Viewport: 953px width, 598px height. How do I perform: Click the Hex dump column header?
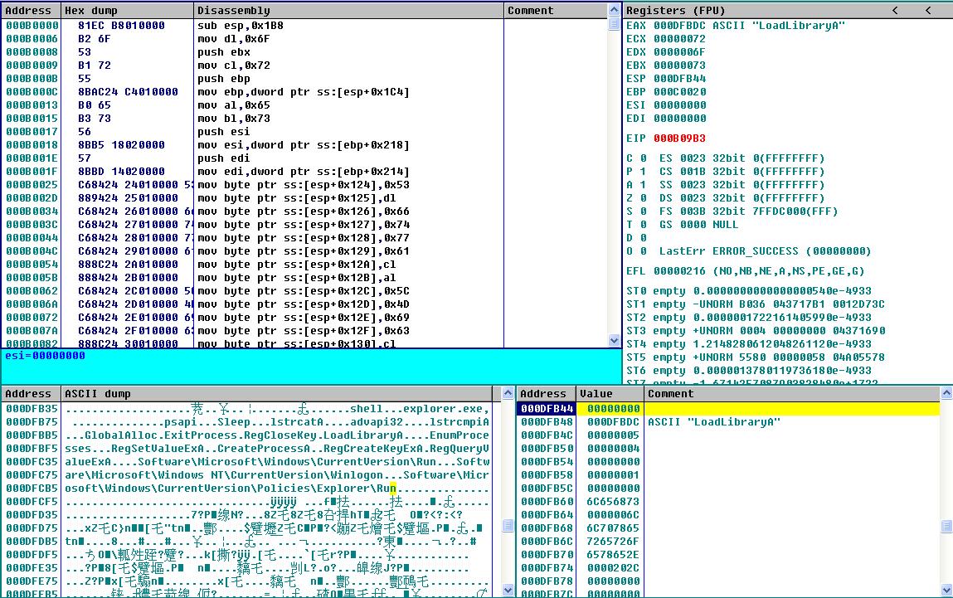[x=91, y=11]
